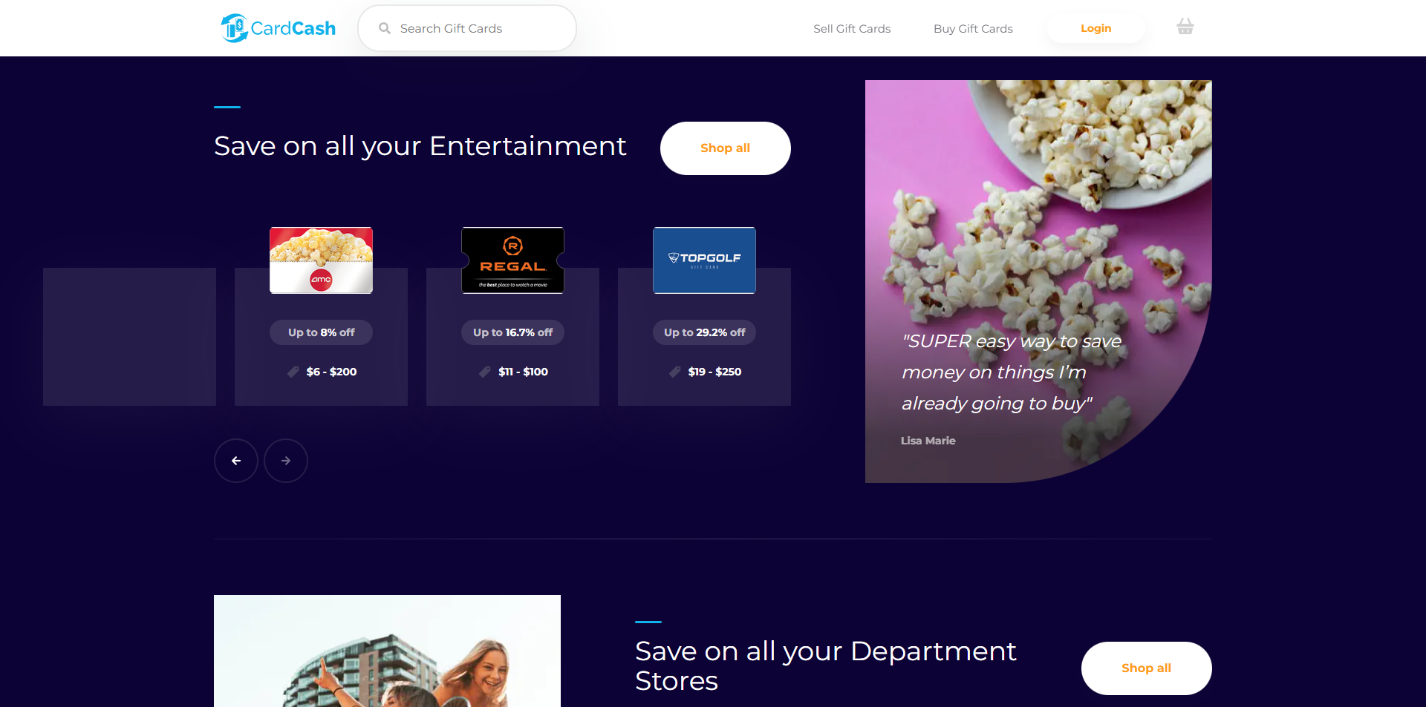The width and height of the screenshot is (1426, 707).
Task: Click the price tag icon under Regal
Action: pyautogui.click(x=485, y=372)
